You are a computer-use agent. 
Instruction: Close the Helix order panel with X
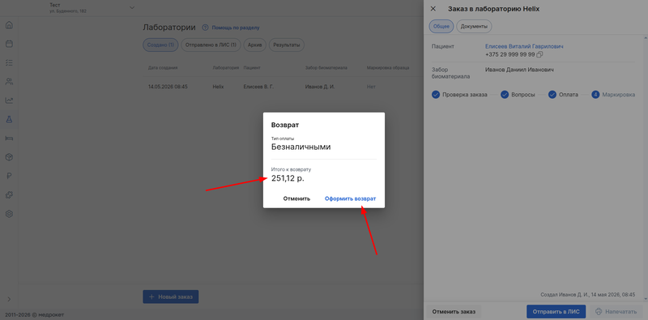point(433,9)
